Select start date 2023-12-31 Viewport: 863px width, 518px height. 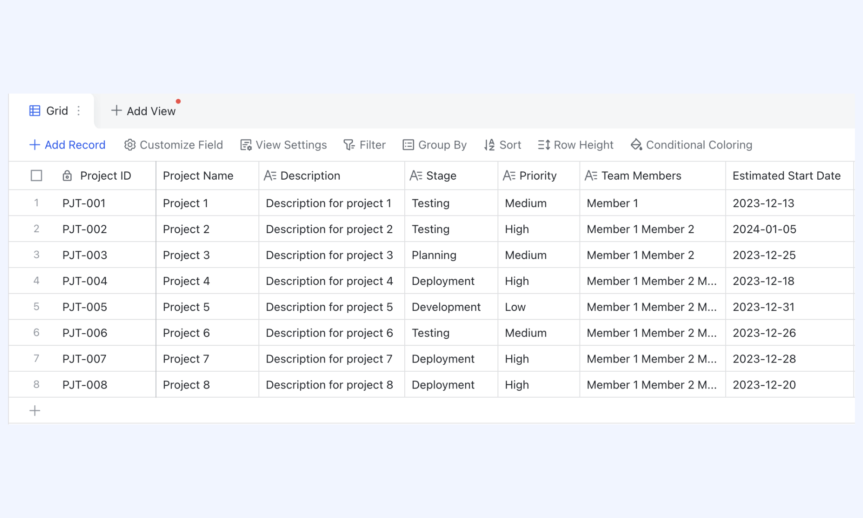[x=790, y=307]
